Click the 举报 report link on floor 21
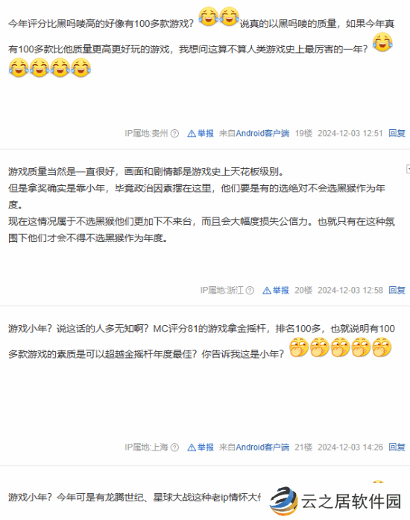This screenshot has width=410, height=520. coord(206,448)
